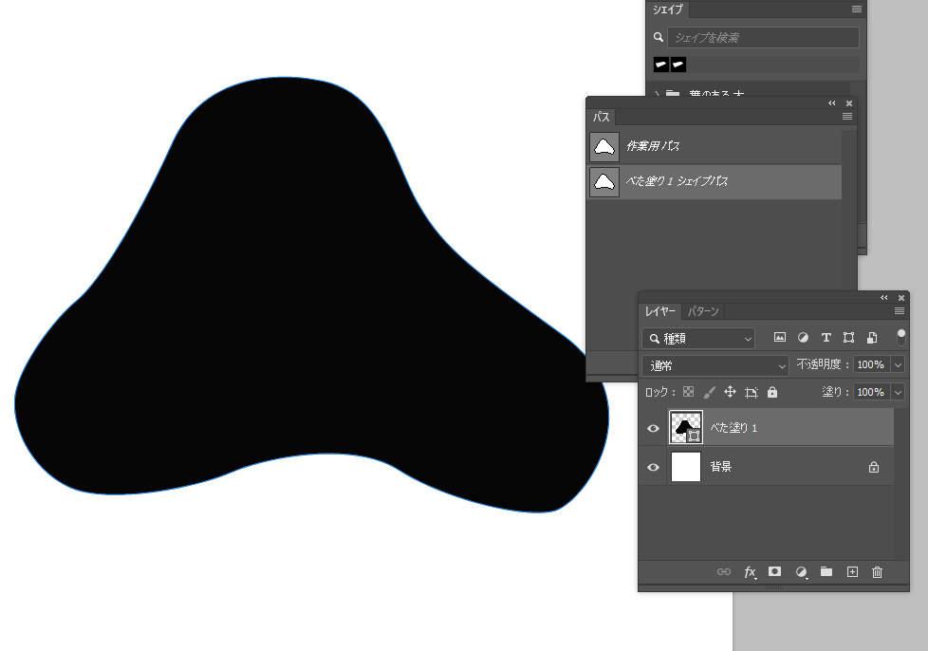Filter layers by type (T) layers
This screenshot has width=928, height=651.
(x=826, y=338)
